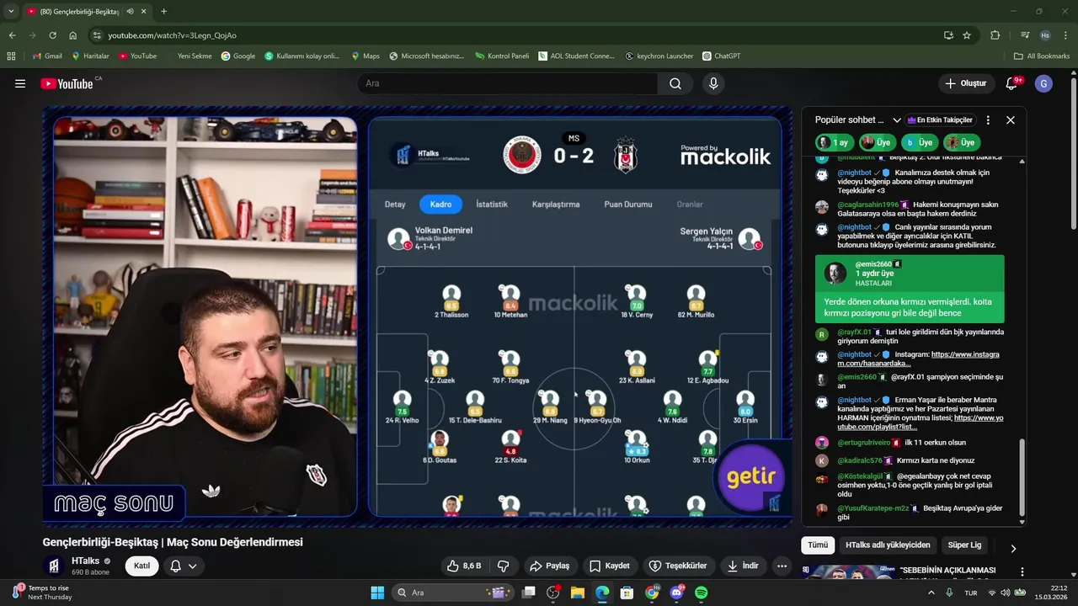Image resolution: width=1078 pixels, height=606 pixels.
Task: Show hidden system tray icons chevron
Action: pos(931,593)
